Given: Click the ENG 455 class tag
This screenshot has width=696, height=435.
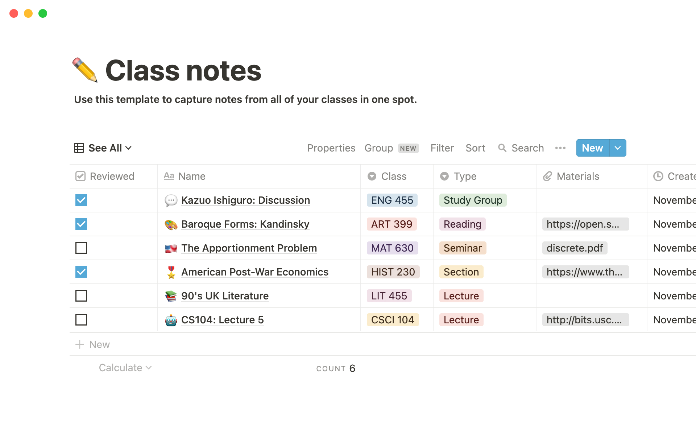Looking at the screenshot, I should (392, 200).
